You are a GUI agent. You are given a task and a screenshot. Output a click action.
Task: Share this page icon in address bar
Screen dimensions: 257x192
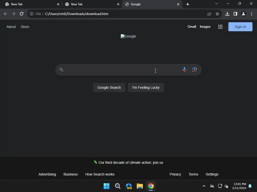point(209,14)
